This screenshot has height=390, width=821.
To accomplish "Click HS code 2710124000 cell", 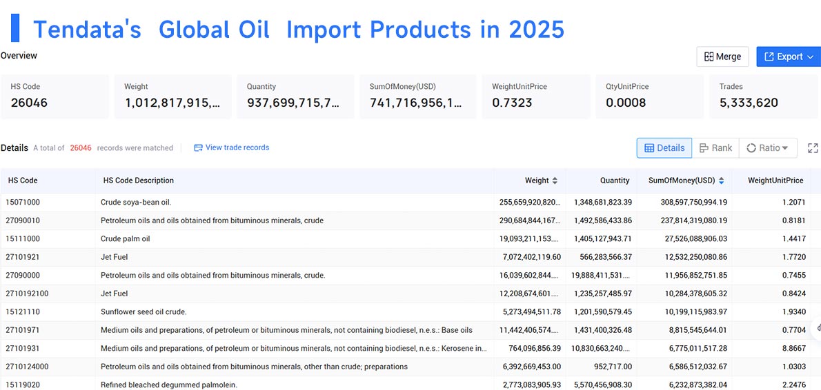I will pos(27,366).
